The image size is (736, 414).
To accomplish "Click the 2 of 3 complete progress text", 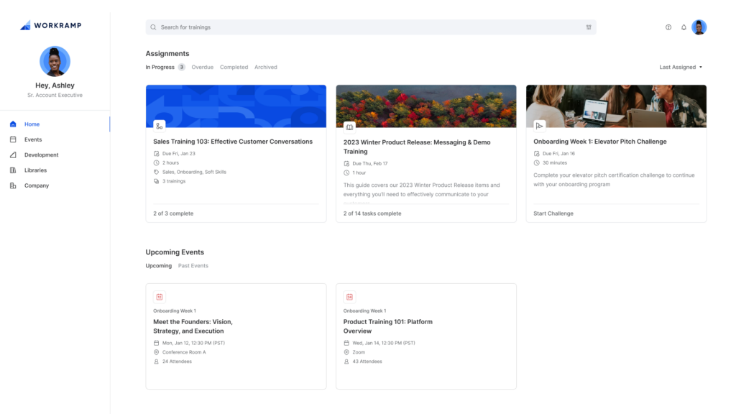I will click(x=173, y=213).
